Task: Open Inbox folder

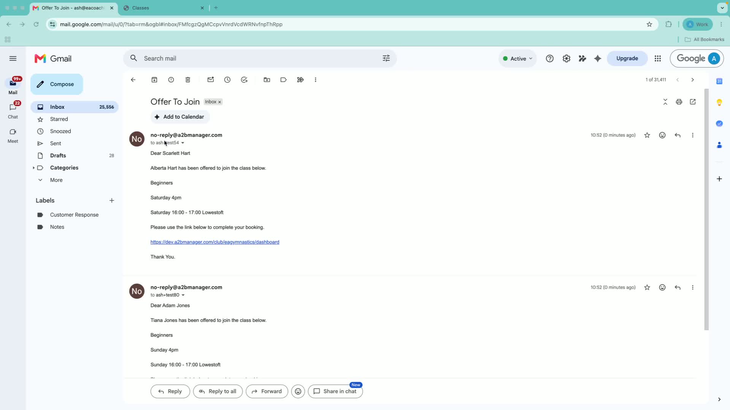Action: (x=75, y=107)
